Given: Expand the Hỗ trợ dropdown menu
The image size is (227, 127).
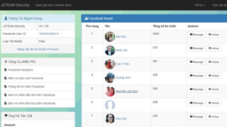Looking at the screenshot, I should tap(200, 5).
